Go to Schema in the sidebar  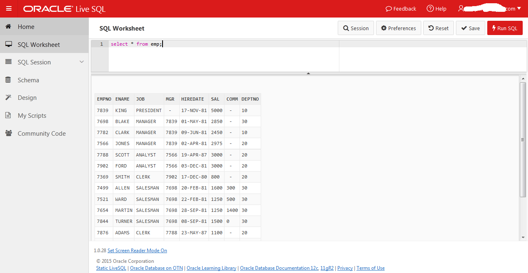44,80
